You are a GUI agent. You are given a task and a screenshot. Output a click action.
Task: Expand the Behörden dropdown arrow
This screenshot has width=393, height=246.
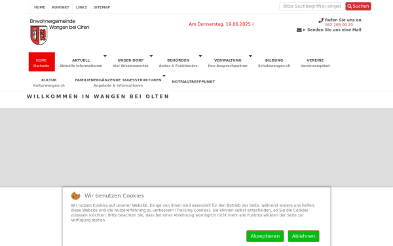[200, 56]
